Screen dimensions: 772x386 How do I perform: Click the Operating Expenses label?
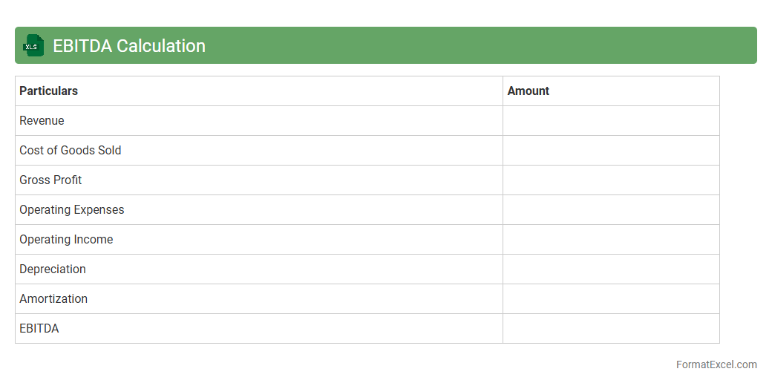pyautogui.click(x=71, y=210)
